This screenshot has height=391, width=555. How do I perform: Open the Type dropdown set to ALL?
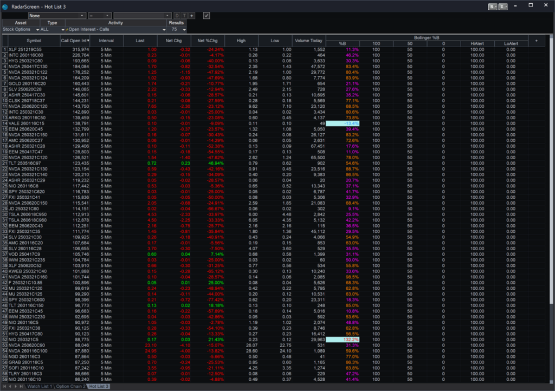coord(62,29)
